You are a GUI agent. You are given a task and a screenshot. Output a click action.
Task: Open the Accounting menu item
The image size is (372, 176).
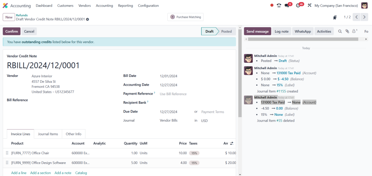[104, 5]
